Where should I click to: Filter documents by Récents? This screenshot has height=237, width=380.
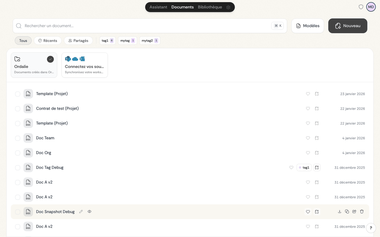tap(48, 41)
